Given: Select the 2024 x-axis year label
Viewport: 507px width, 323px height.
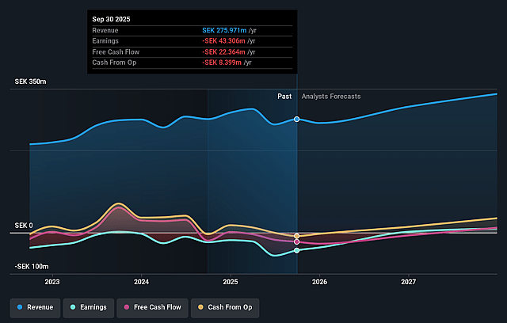Looking at the screenshot, I should click(142, 282).
